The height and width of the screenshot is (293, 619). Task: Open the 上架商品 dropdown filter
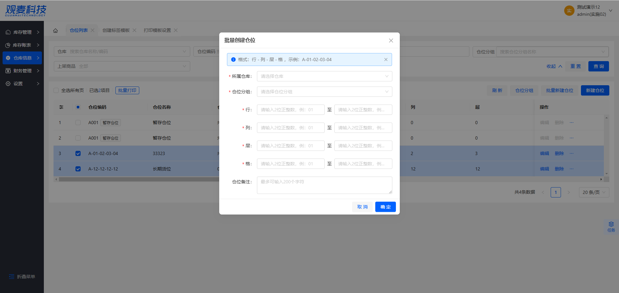click(122, 66)
